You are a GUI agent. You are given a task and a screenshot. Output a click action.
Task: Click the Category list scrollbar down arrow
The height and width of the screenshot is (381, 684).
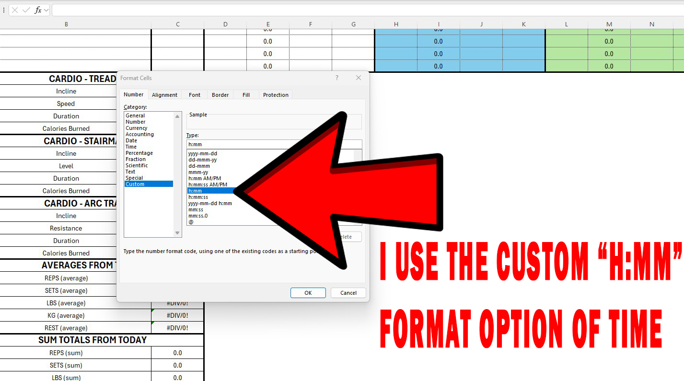(x=177, y=232)
